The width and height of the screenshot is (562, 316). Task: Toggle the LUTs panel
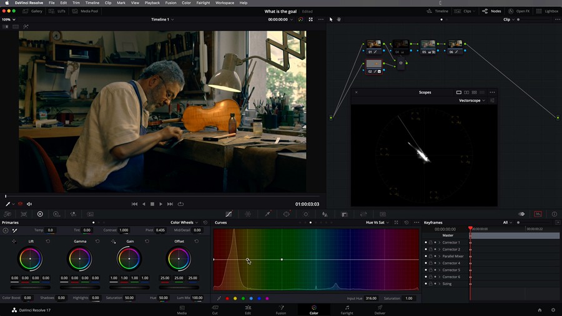[57, 11]
